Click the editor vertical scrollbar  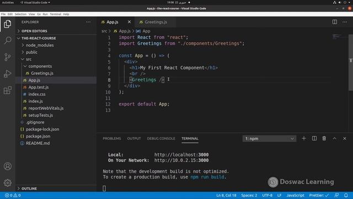pos(351,62)
